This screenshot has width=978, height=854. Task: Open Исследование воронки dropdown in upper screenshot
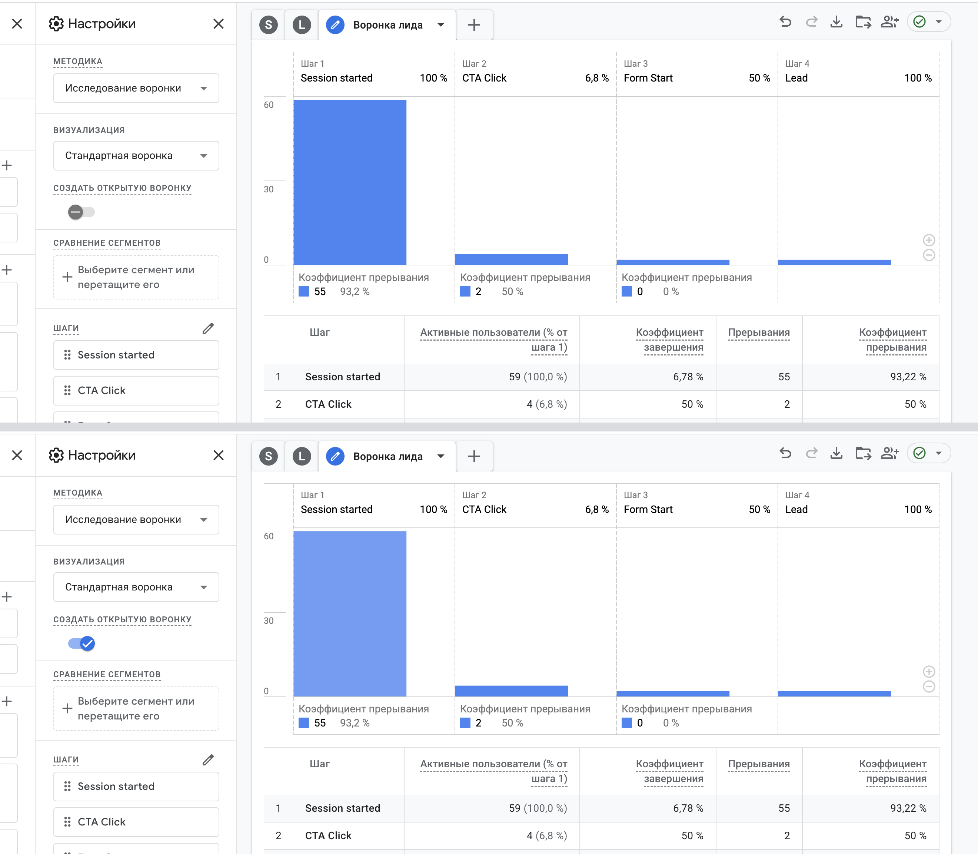pos(136,88)
